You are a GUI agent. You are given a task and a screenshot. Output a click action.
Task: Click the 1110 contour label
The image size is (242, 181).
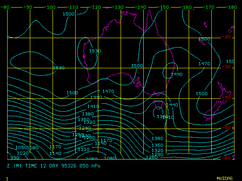(x=83, y=149)
